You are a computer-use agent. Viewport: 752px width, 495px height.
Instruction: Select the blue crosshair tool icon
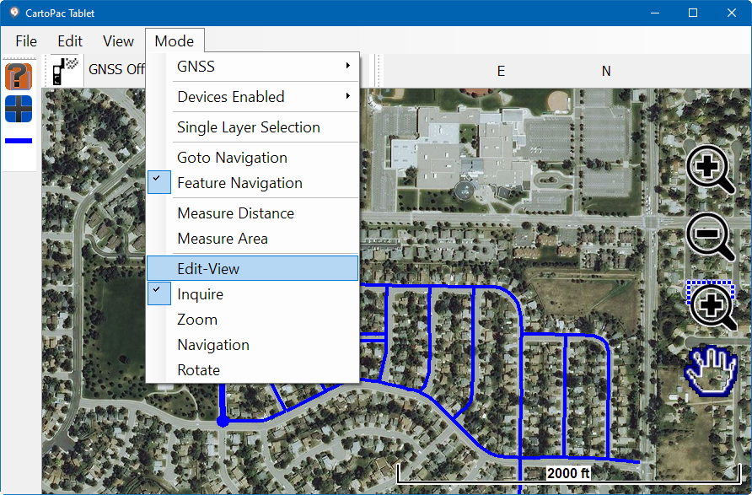tap(19, 109)
